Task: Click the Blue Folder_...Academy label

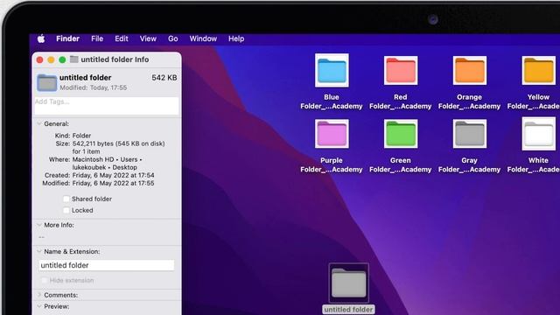Action: click(332, 101)
